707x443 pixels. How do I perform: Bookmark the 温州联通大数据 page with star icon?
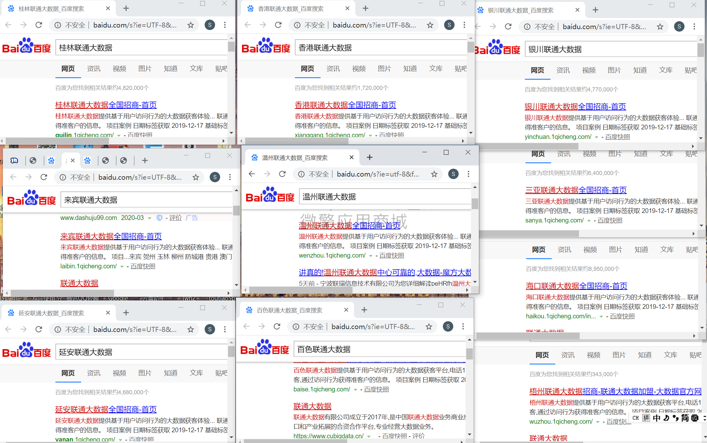pyautogui.click(x=434, y=174)
